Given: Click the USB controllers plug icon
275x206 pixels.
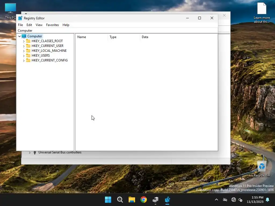Looking at the screenshot, I should [x=35, y=153].
